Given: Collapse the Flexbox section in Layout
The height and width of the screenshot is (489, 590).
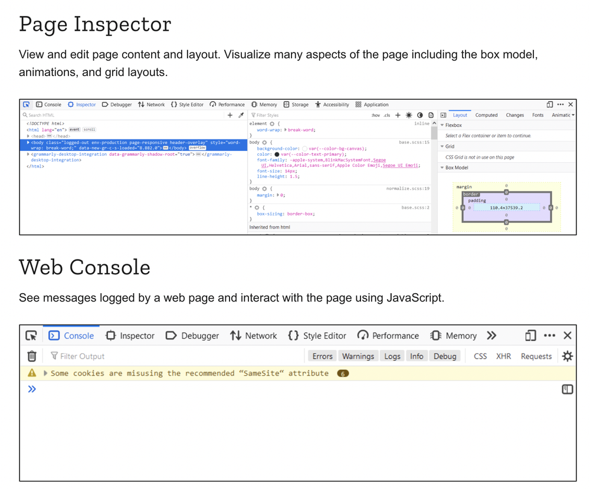Looking at the screenshot, I should pos(442,125).
